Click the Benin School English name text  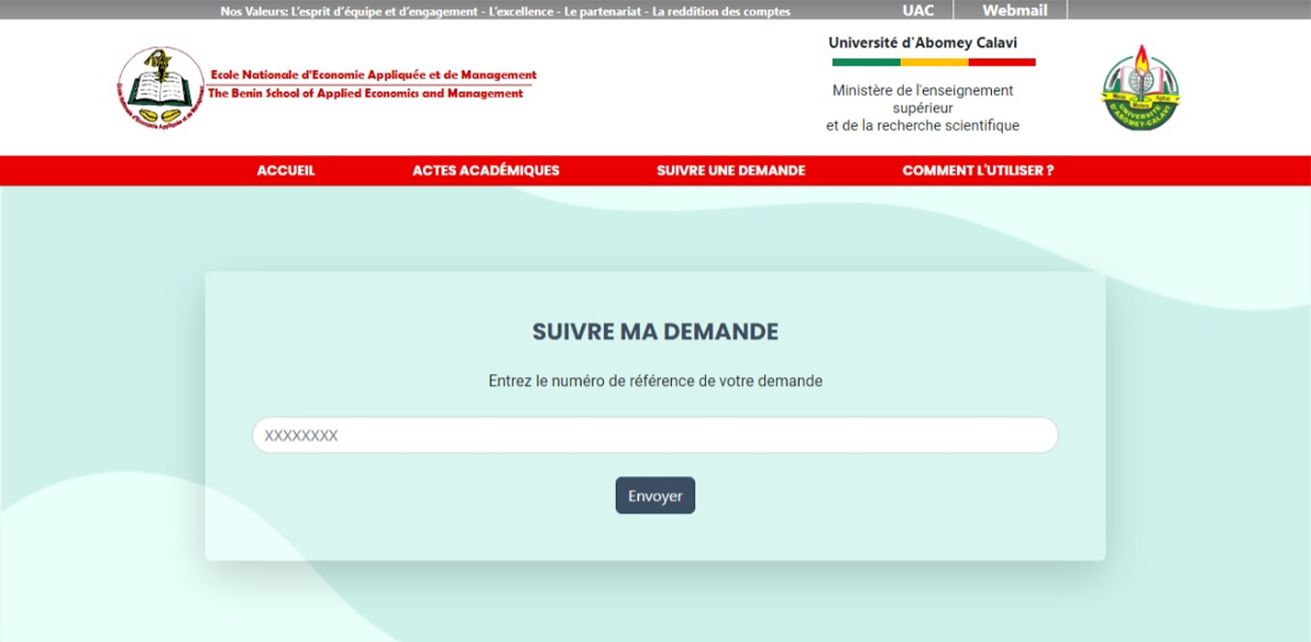click(x=366, y=94)
